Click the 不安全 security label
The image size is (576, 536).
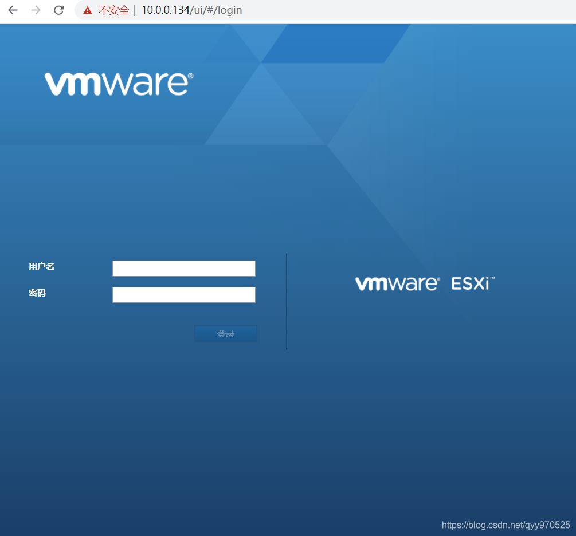(114, 10)
